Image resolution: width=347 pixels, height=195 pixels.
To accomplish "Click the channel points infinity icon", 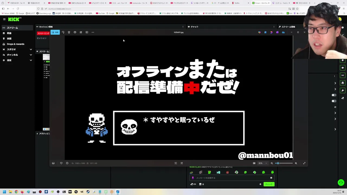I will (x=193, y=184).
